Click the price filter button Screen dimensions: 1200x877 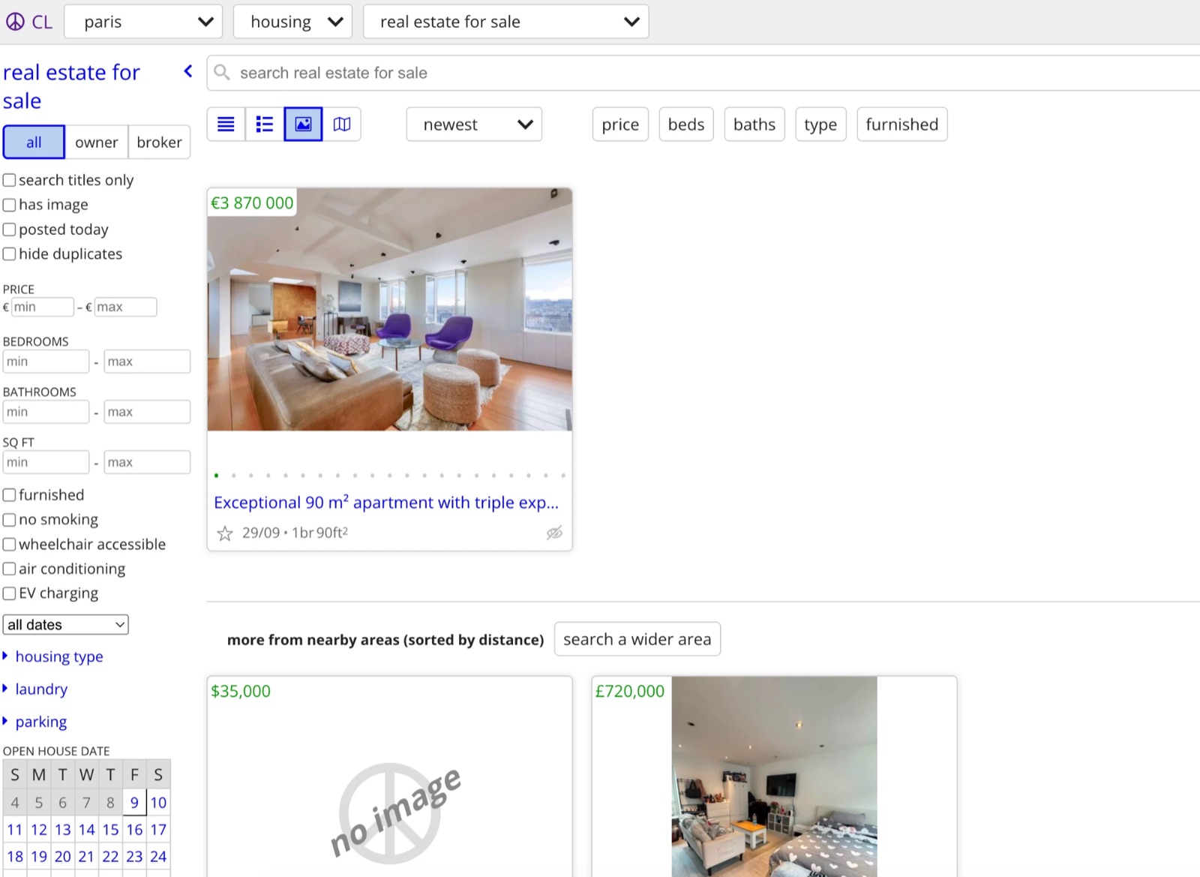[620, 125]
